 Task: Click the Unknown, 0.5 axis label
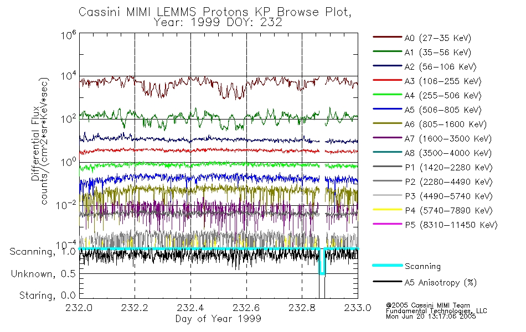(x=43, y=274)
